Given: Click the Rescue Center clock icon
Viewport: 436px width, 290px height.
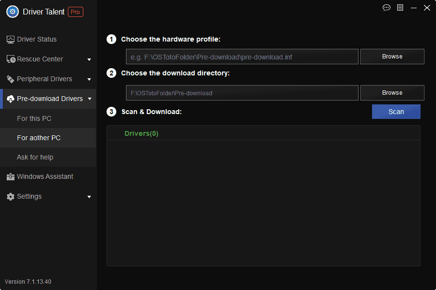Looking at the screenshot, I should 10,59.
